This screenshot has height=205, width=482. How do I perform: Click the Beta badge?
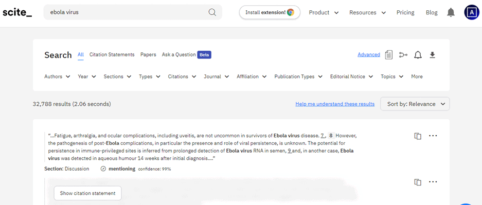coord(204,55)
